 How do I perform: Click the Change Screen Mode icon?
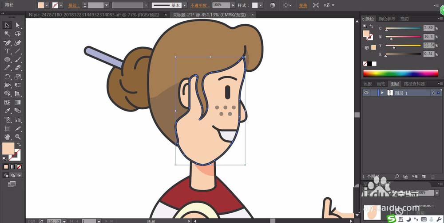pos(12,184)
